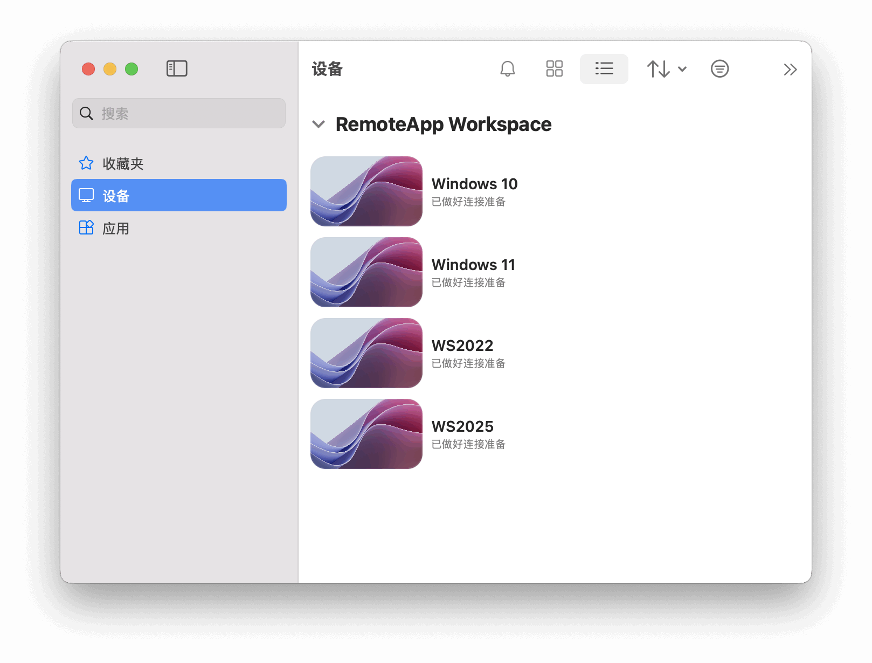Open the filter options icon
872x663 pixels.
click(719, 68)
